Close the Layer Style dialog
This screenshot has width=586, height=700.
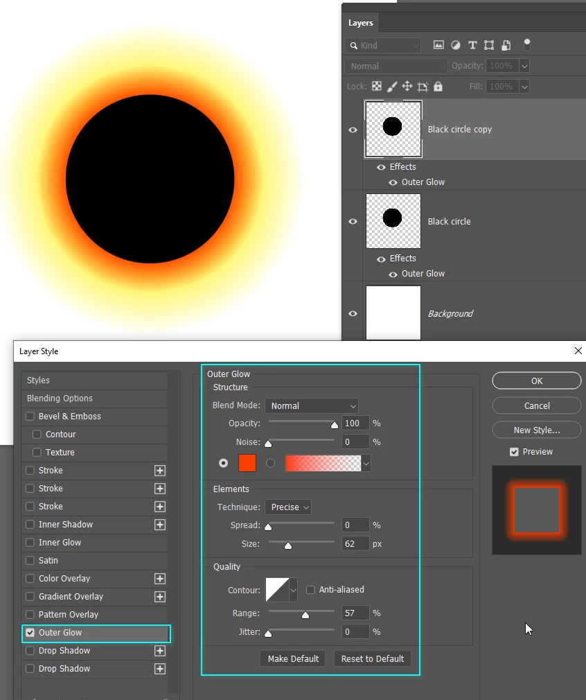tap(578, 351)
